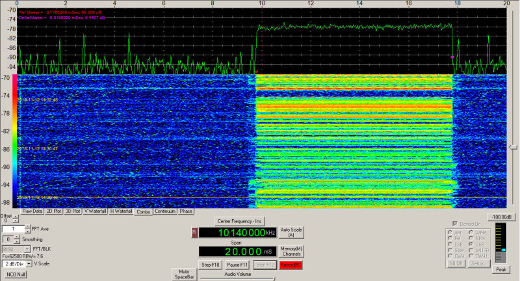Switch to the Raw Data tab
520x281 pixels.
click(x=32, y=211)
